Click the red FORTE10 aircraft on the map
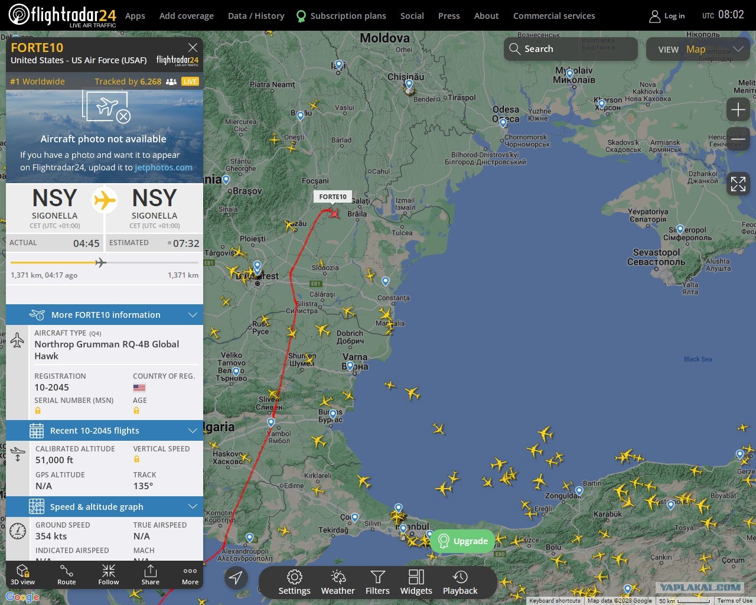Image resolution: width=756 pixels, height=605 pixels. pyautogui.click(x=334, y=213)
